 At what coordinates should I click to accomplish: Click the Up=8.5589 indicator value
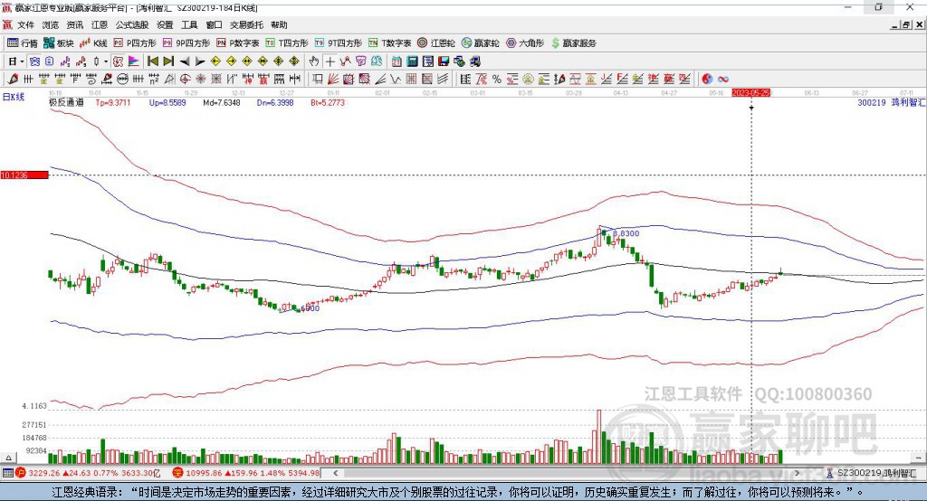click(x=167, y=102)
